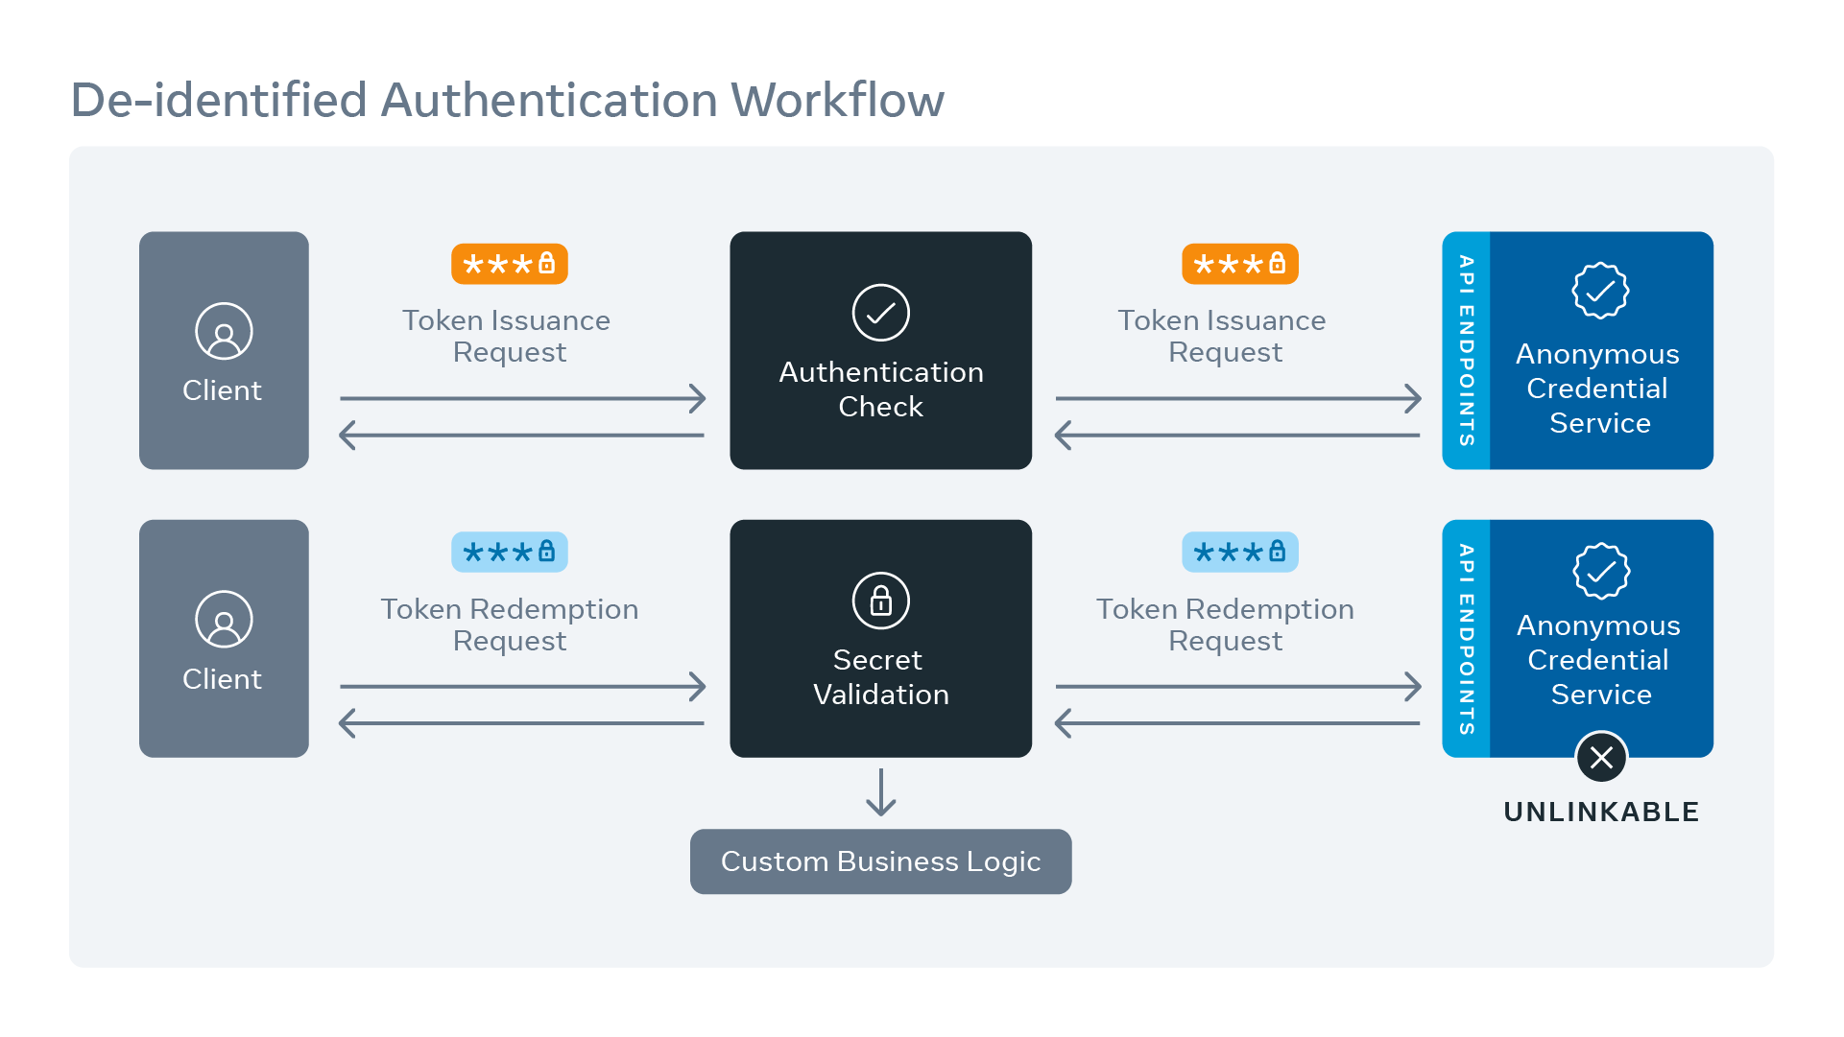Toggle the orange token badge beside Authentication Check
This screenshot has width=1844, height=1037.
tap(1239, 264)
